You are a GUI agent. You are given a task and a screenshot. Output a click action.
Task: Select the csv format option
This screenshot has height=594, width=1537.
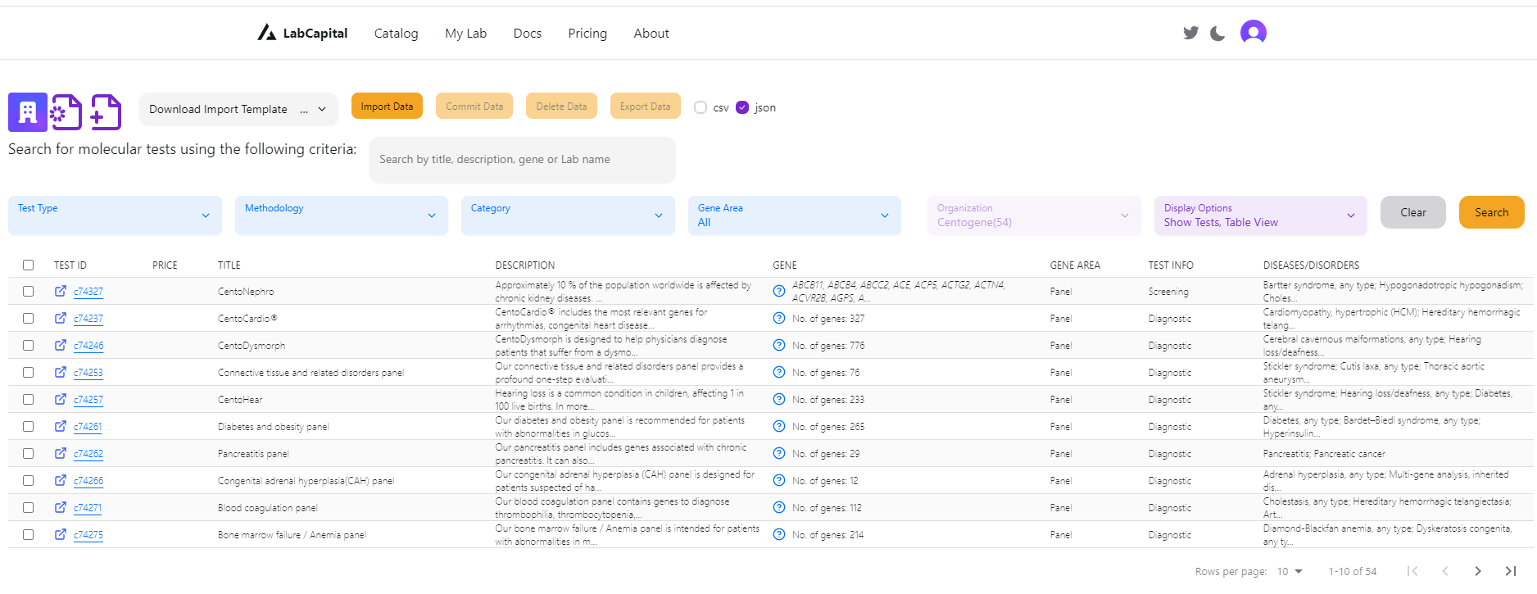[700, 107]
